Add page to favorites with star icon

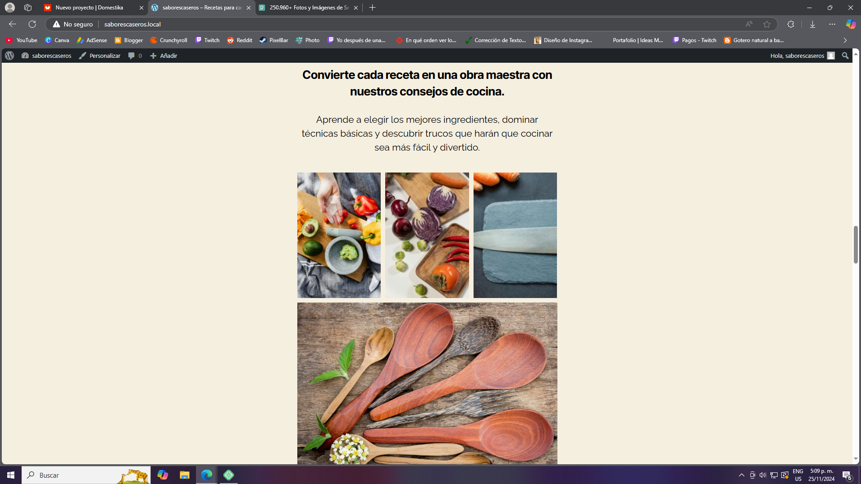coord(767,24)
